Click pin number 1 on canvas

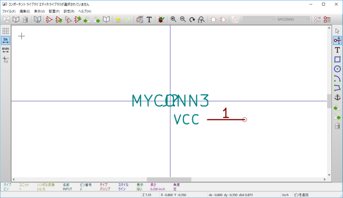[x=226, y=113]
